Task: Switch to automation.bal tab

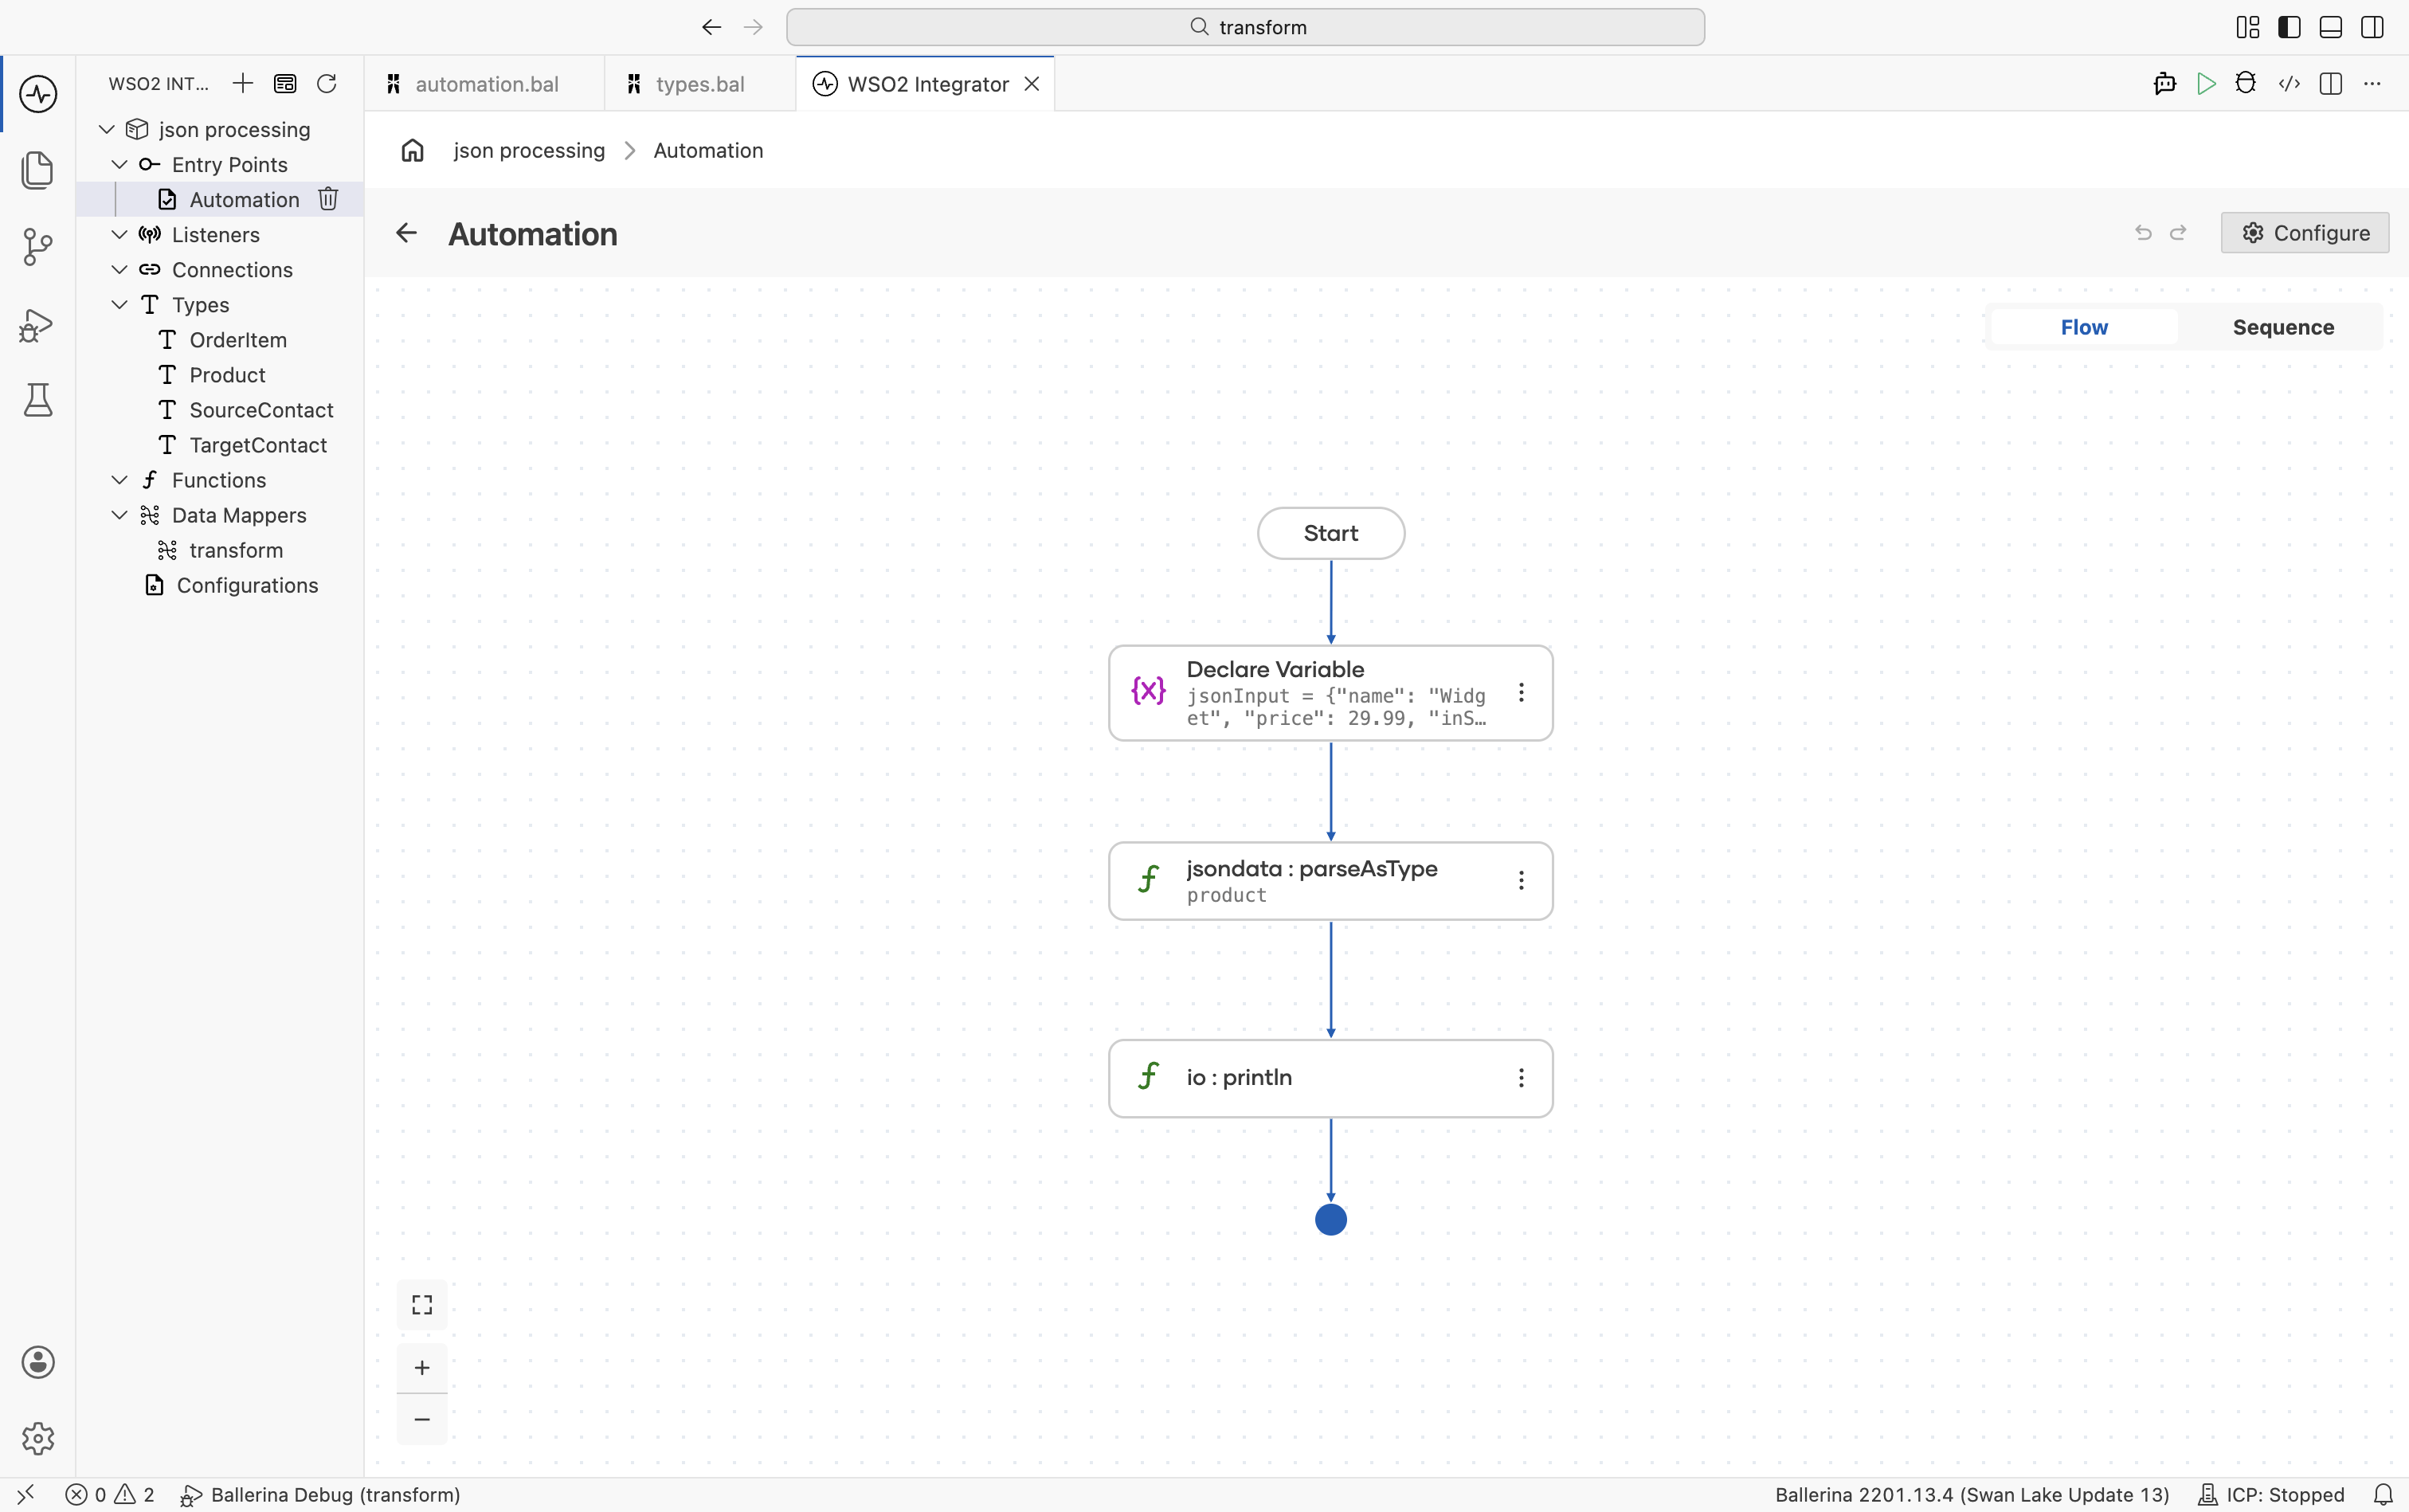Action: pos(485,84)
